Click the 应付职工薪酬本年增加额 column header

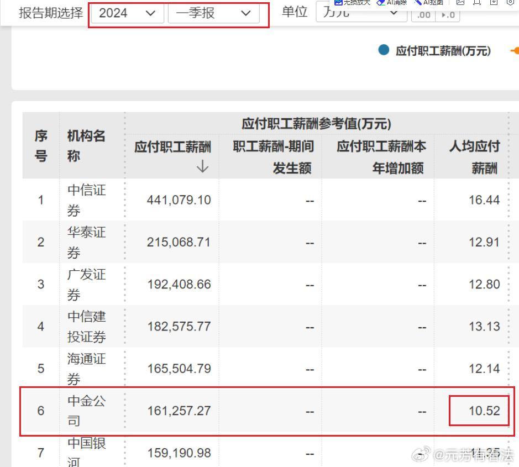point(381,157)
